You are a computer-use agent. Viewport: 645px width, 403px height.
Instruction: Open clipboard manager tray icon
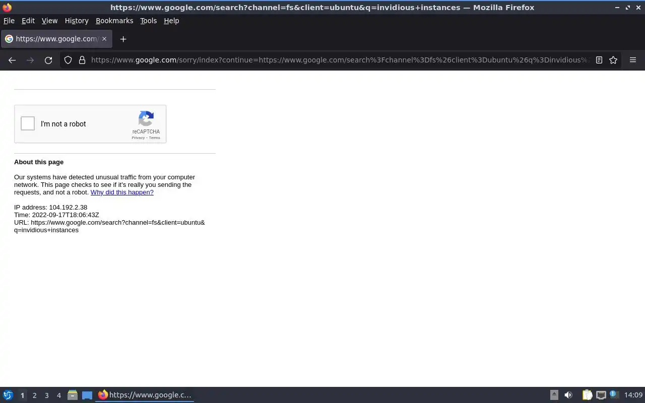click(x=587, y=395)
